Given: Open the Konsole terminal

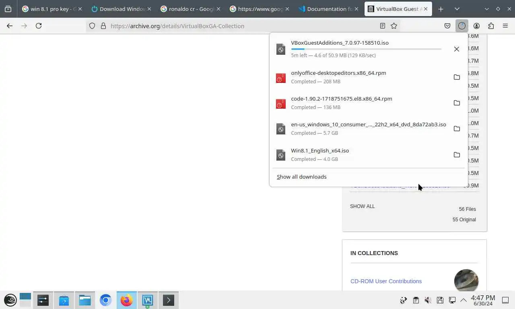Looking at the screenshot, I should click(169, 300).
